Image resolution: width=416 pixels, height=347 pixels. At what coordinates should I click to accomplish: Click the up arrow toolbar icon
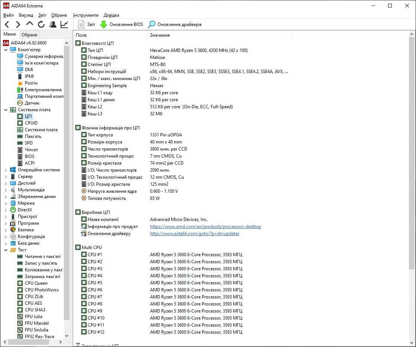pos(30,24)
